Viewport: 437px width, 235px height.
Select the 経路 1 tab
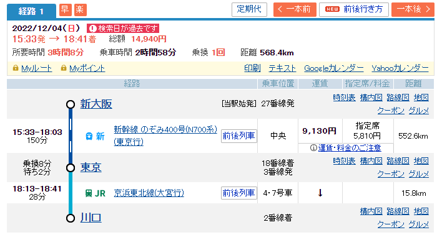(31, 11)
